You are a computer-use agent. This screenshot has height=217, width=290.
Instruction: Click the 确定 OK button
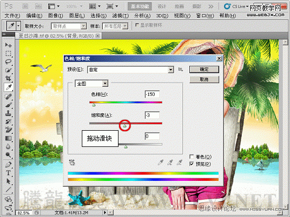click(x=204, y=70)
